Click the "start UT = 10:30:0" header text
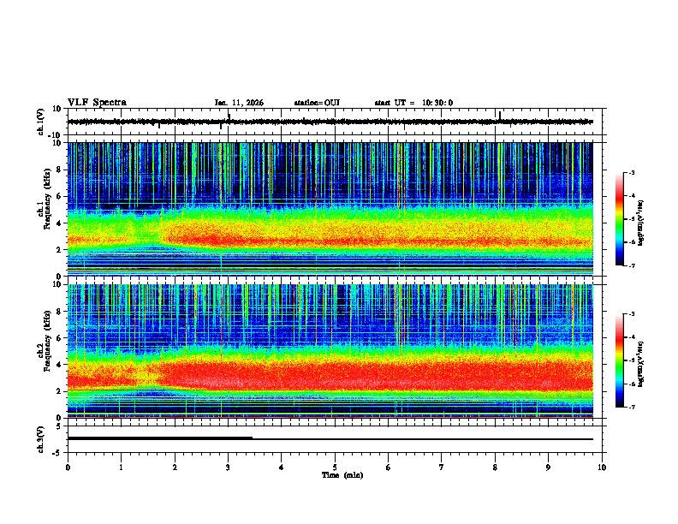Screen dimensions: 678x524 coord(413,103)
